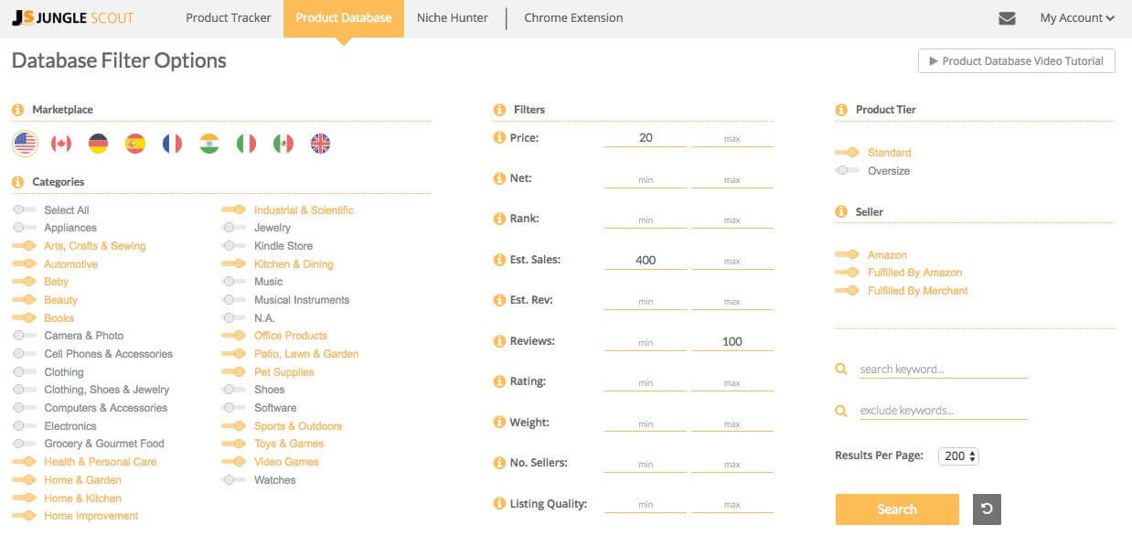Click the Search button

896,509
